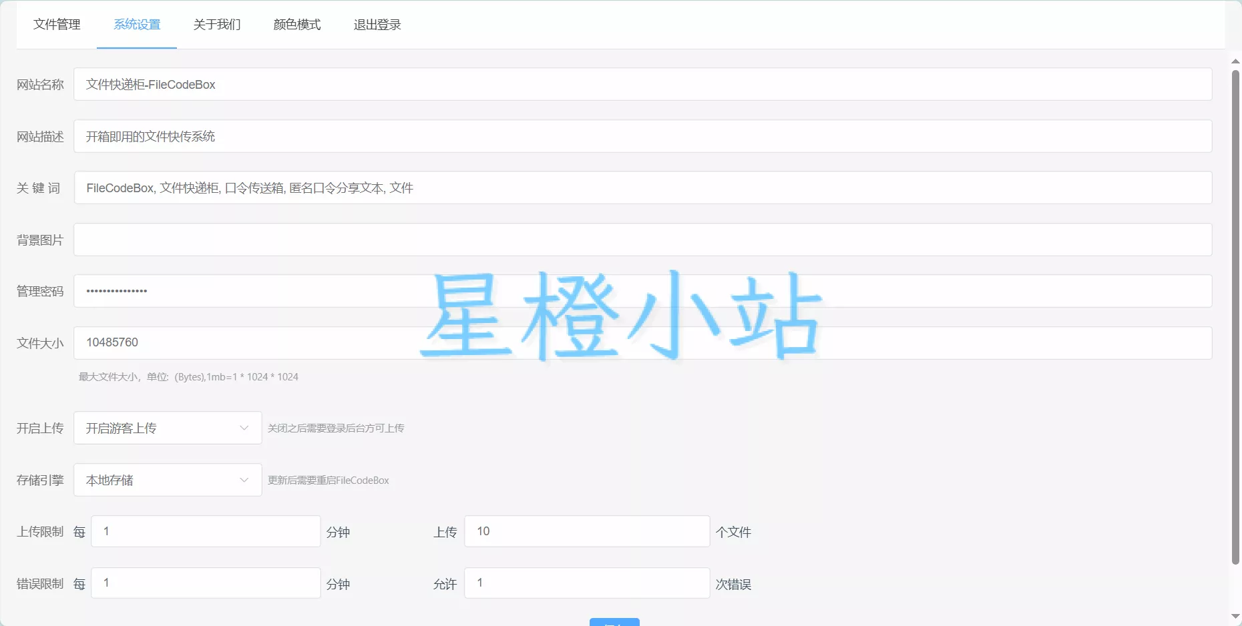1242x626 pixels.
Task: Select the 系统设置 tab
Action: click(x=137, y=25)
